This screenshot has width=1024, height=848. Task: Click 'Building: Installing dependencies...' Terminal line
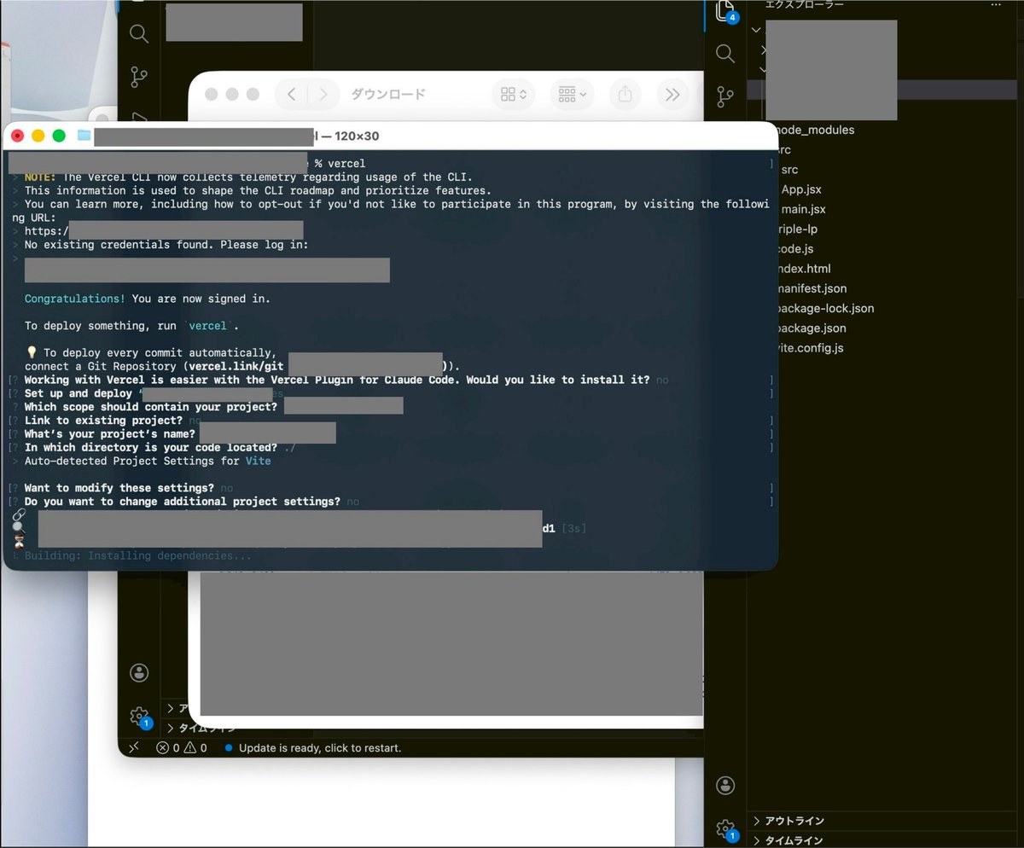coord(138,556)
